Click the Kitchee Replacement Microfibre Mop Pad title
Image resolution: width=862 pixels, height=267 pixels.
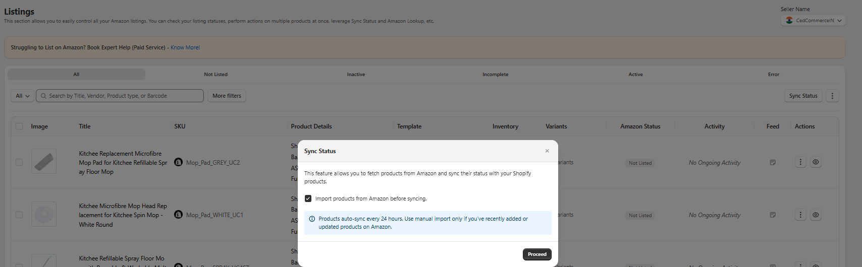click(x=123, y=163)
